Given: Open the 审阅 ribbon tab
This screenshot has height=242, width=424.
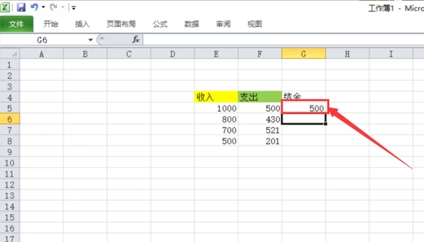Looking at the screenshot, I should pos(224,24).
